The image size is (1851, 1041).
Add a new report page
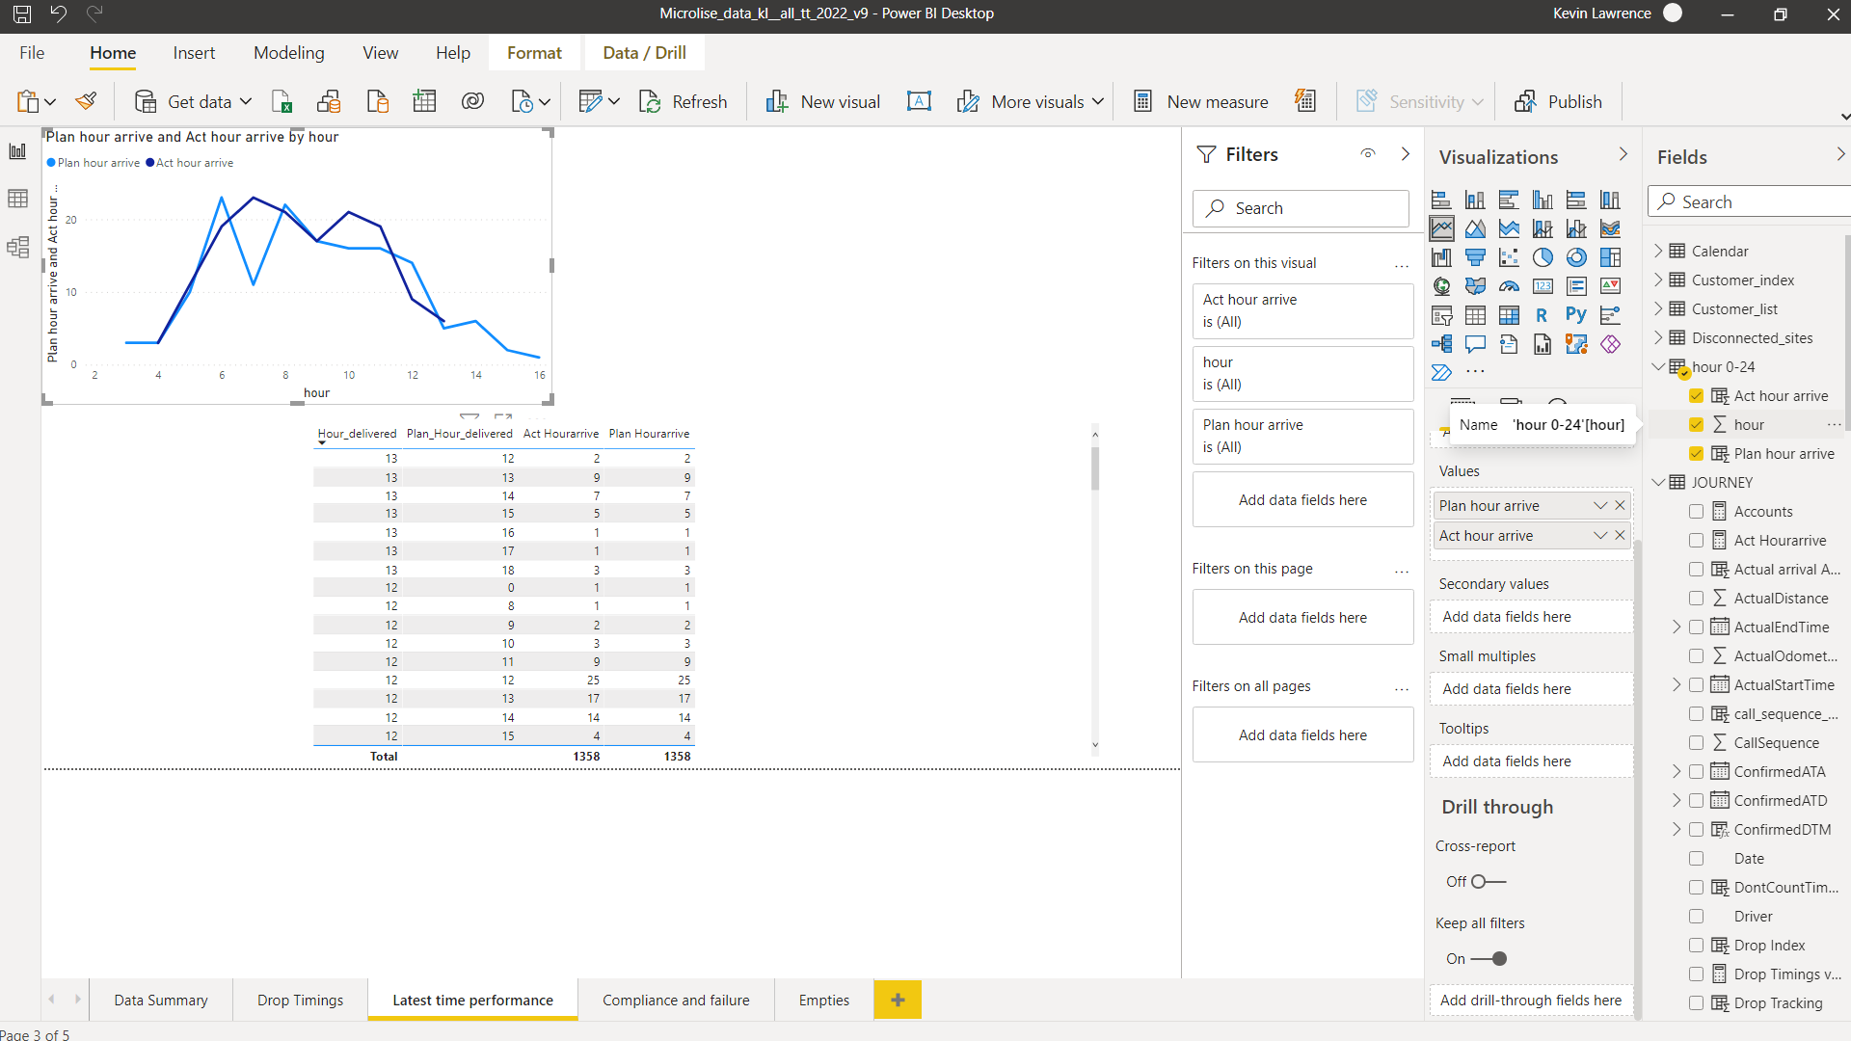(x=898, y=1001)
